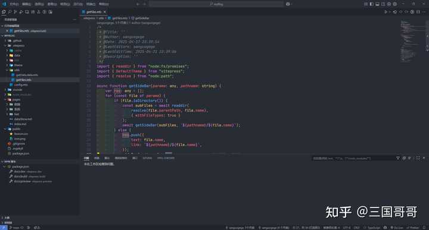Screen dimensions: 429x230
Task: Expand the data folder
Action: point(7,55)
